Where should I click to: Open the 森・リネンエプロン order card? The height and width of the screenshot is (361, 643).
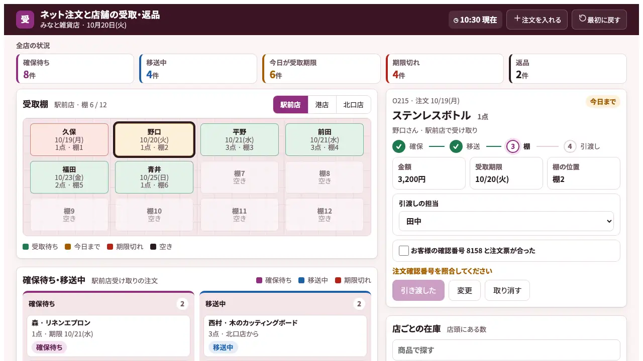coord(109,336)
